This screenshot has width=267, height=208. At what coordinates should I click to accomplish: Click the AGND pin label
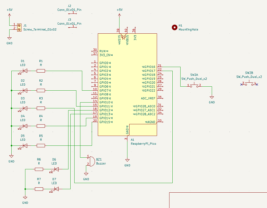point(150,122)
